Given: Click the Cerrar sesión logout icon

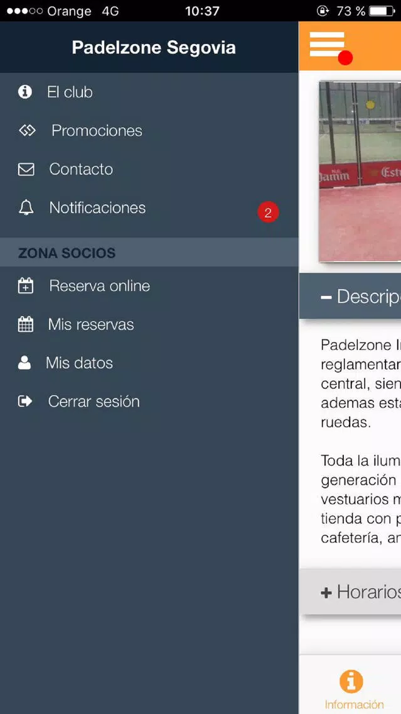Looking at the screenshot, I should click(x=25, y=401).
